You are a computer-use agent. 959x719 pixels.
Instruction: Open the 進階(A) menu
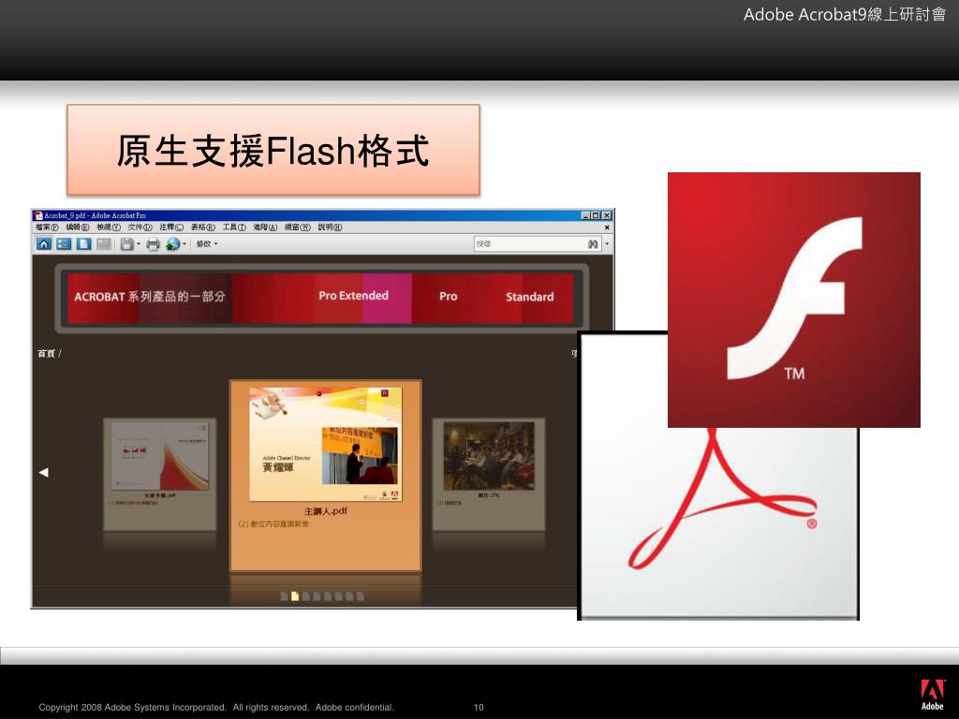pyautogui.click(x=265, y=227)
